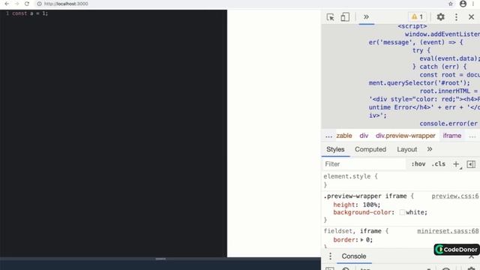The height and width of the screenshot is (270, 480).
Task: Click the element.style rule
Action: [350, 177]
